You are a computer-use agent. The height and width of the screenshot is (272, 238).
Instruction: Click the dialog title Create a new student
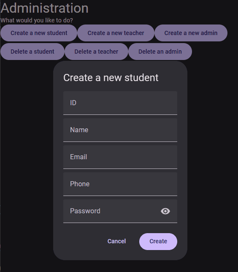[111, 78]
